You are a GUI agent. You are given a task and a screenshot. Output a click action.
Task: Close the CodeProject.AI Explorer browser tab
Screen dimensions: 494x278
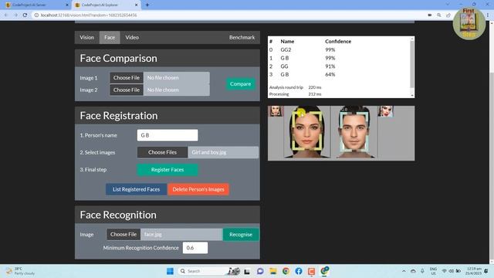[137, 5]
